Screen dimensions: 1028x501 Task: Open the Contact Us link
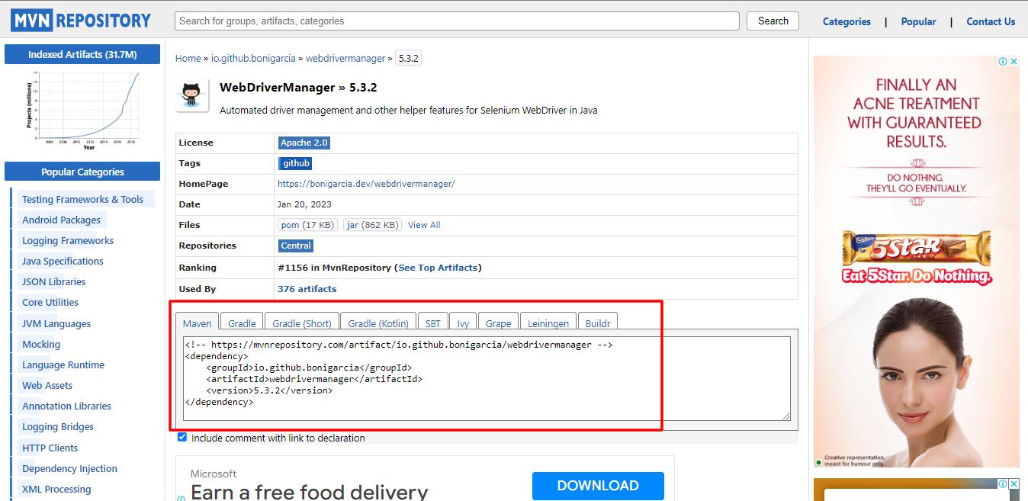991,21
